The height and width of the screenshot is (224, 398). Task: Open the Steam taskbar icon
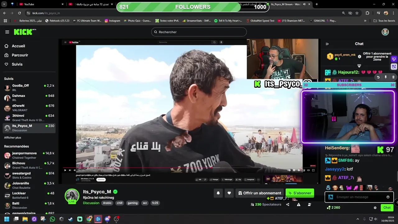[71, 219]
